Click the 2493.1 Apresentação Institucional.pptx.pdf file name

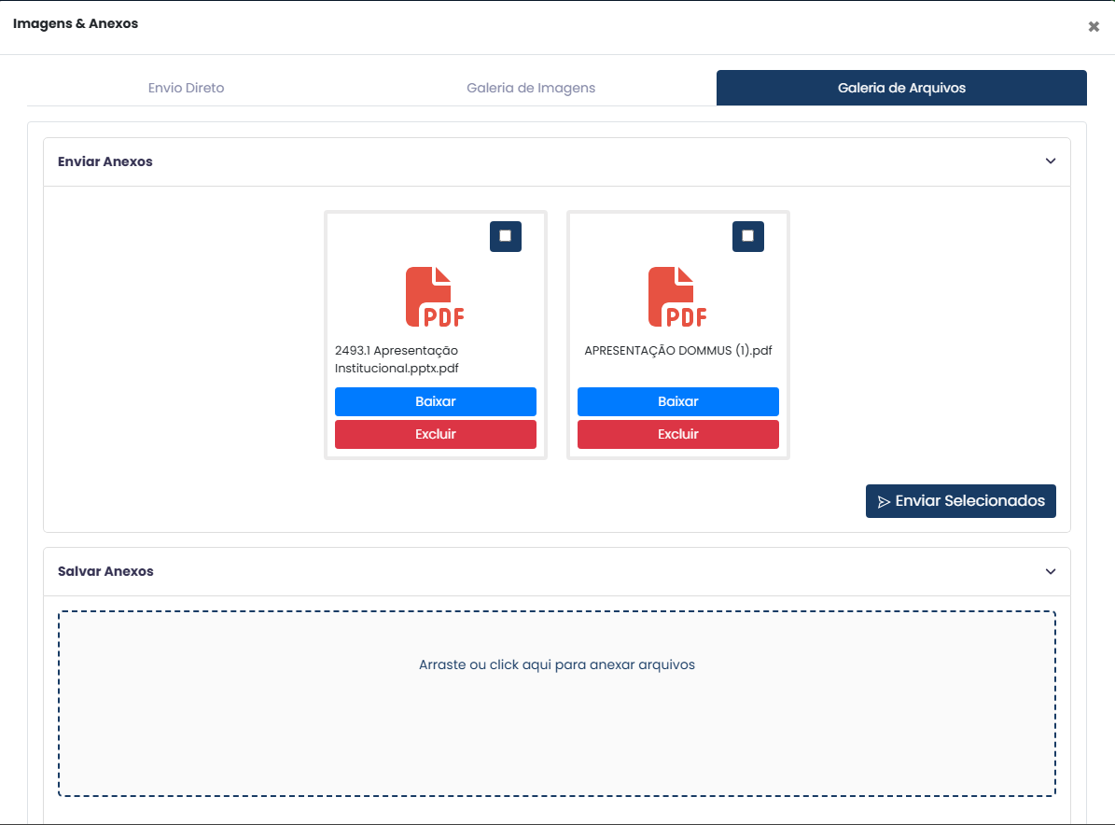click(397, 359)
